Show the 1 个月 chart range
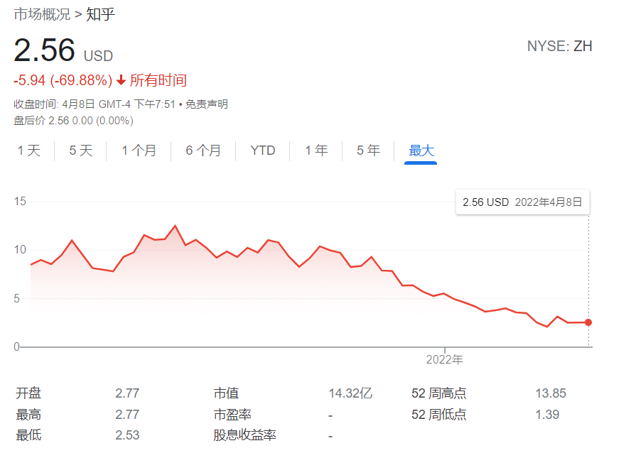This screenshot has height=453, width=626. click(x=139, y=151)
